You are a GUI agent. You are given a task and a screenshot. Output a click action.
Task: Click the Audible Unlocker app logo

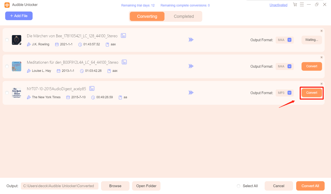[x=7, y=5]
